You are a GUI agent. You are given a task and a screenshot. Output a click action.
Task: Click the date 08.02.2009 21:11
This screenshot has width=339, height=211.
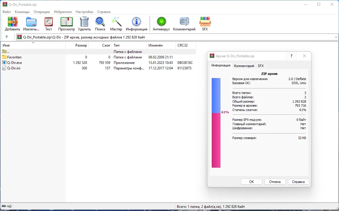click(161, 57)
